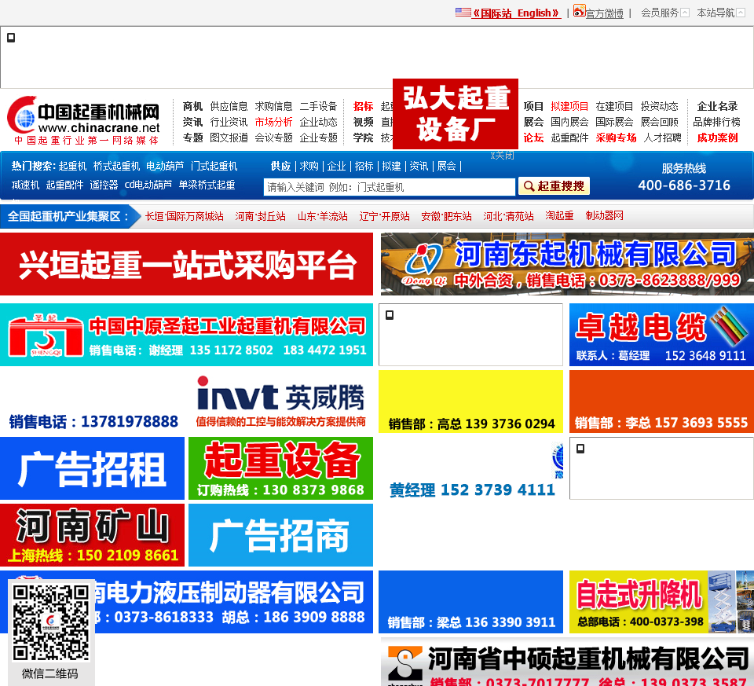
Task: Open 安徽·肥东站 link
Action: pos(446,216)
